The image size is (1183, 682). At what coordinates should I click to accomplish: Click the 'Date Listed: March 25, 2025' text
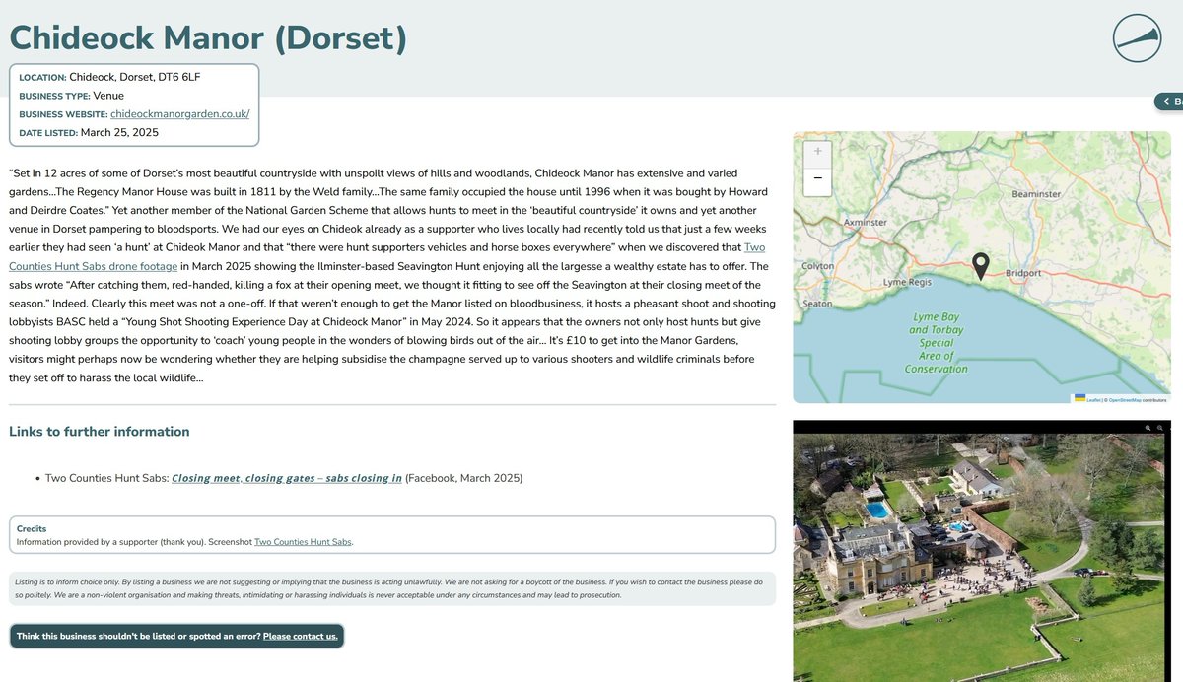point(89,132)
